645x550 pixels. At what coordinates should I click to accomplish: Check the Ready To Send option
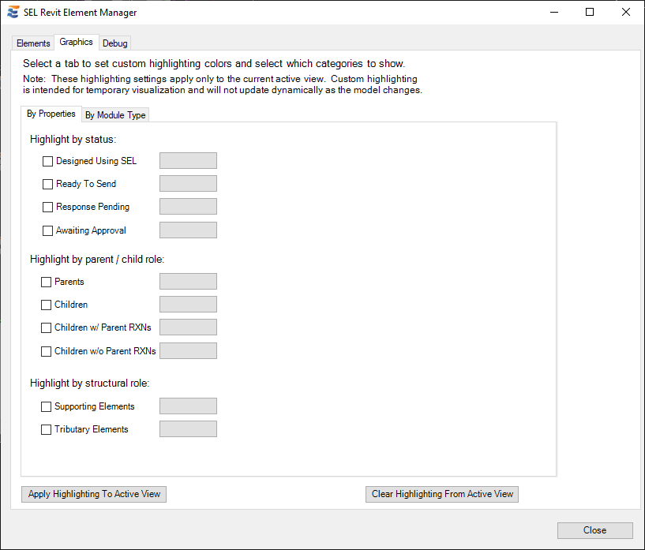tap(47, 184)
